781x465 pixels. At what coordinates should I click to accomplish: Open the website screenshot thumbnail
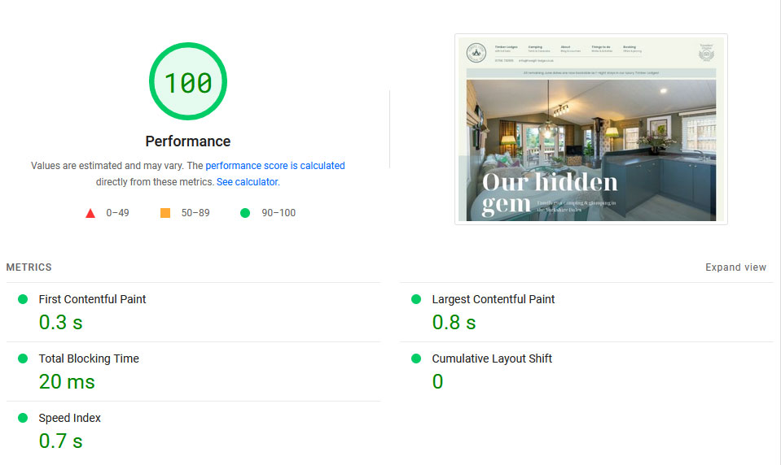[x=591, y=129]
